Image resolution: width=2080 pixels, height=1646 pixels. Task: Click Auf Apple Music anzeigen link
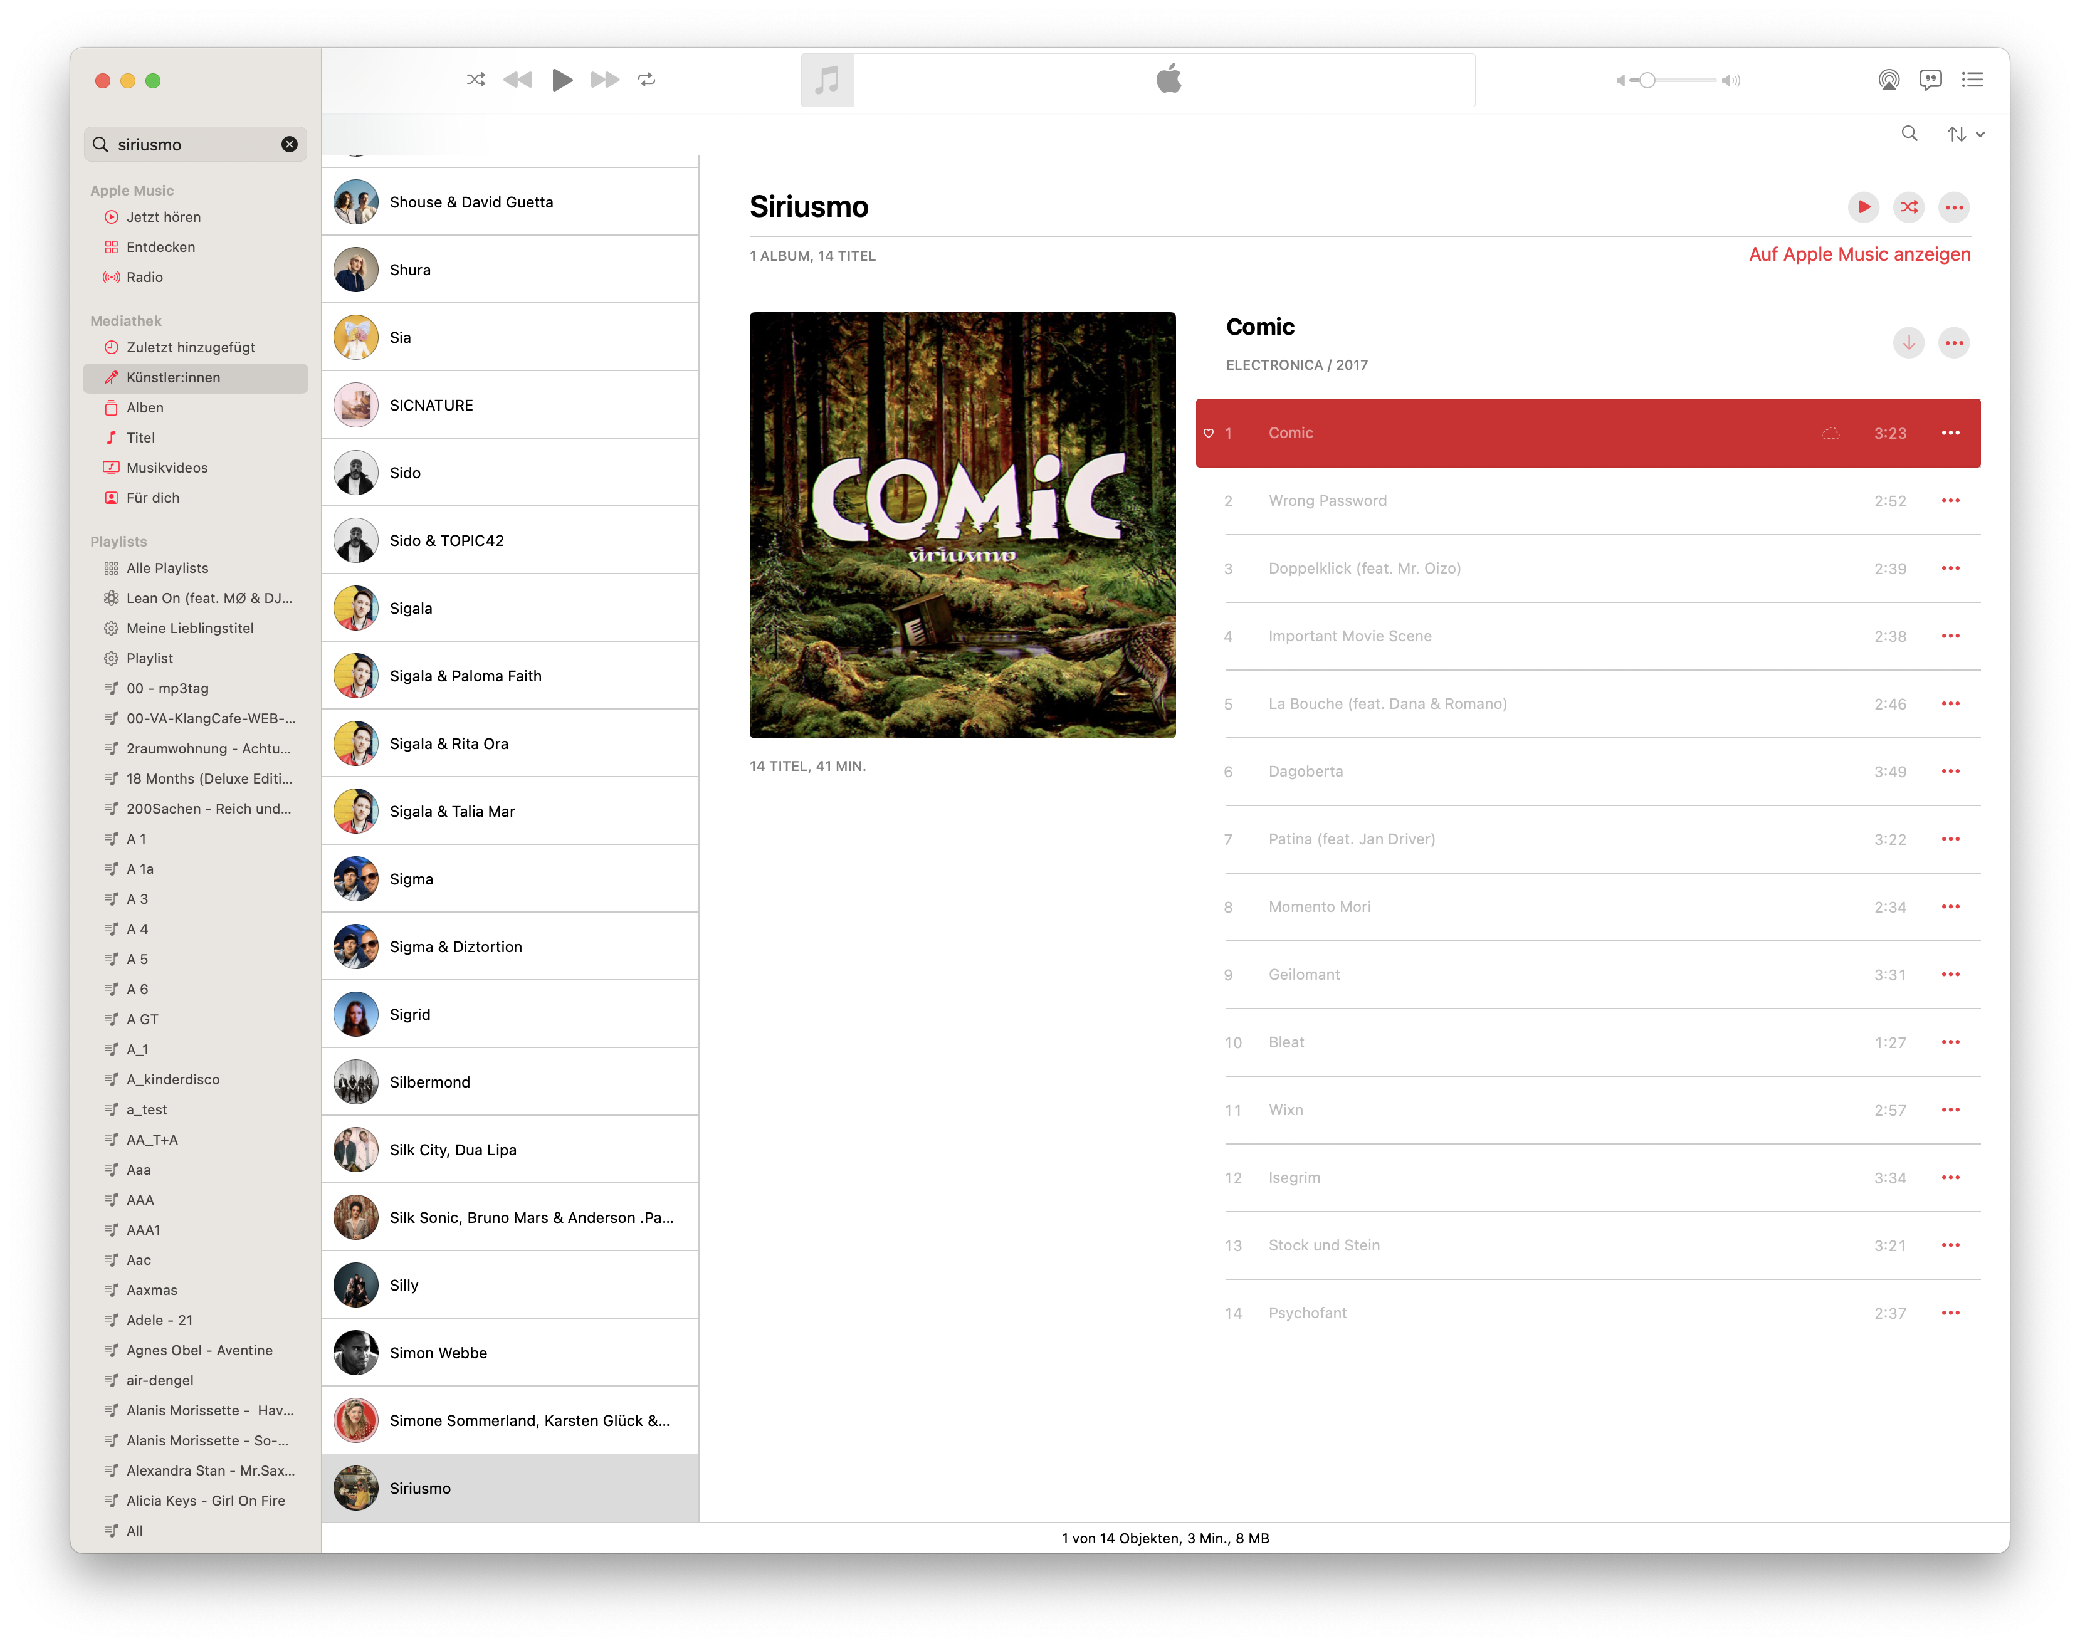pyautogui.click(x=1859, y=254)
